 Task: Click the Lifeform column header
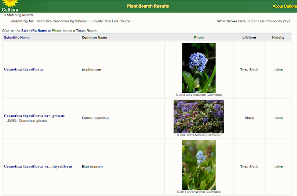(249, 38)
